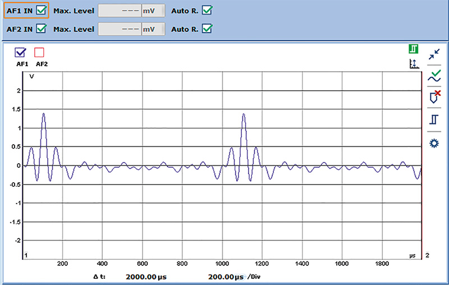
Task: Click the 200.00 µs /Div time scale value
Action: click(x=226, y=277)
